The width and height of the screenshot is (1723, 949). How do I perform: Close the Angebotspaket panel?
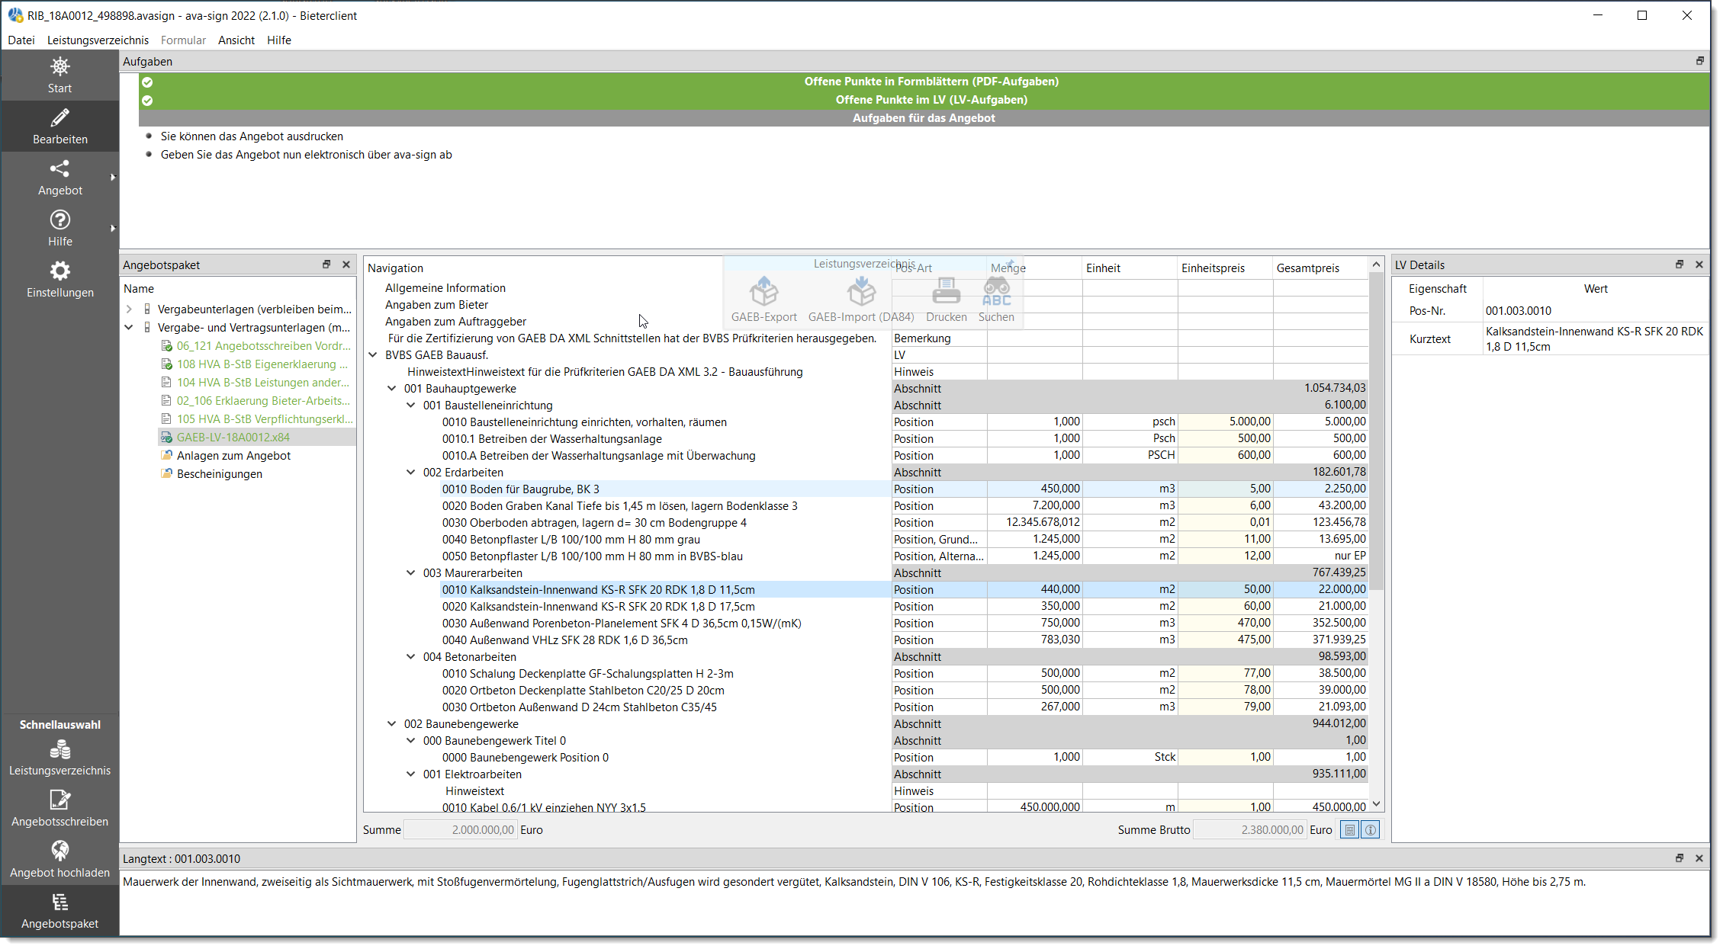tap(346, 265)
